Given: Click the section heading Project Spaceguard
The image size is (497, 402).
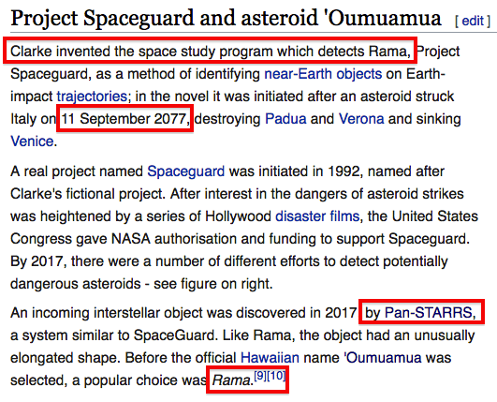Looking at the screenshot, I should click(x=226, y=18).
